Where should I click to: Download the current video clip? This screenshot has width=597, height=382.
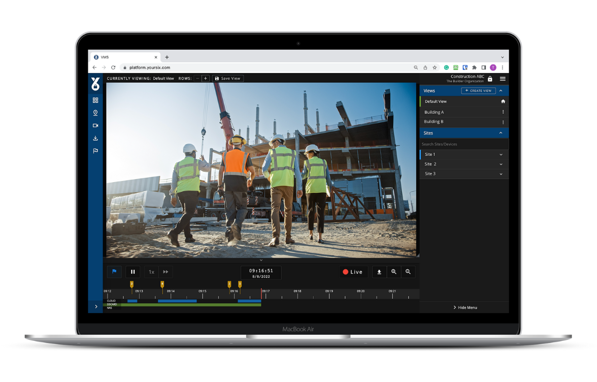(x=379, y=272)
